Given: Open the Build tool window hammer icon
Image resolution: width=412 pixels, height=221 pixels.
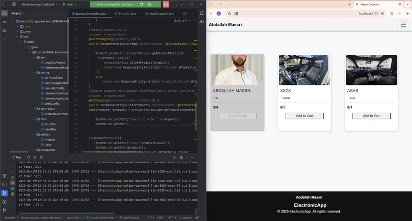Looking at the screenshot, I should point(4,176).
